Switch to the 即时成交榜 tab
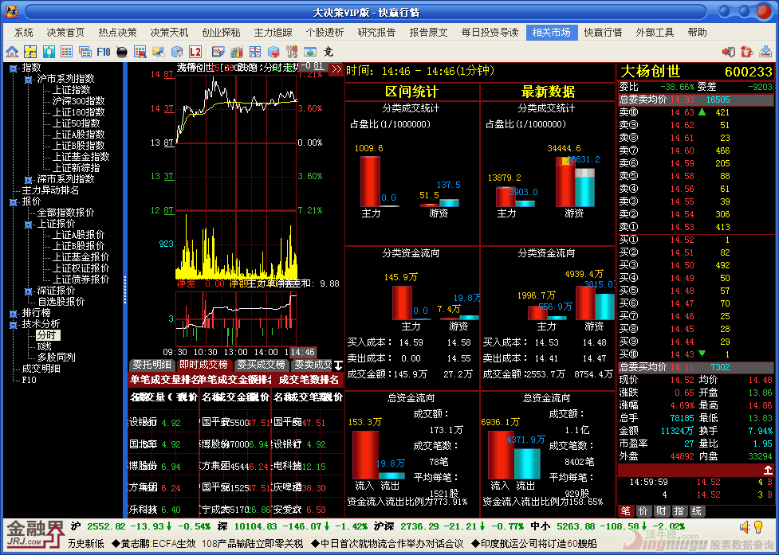This screenshot has height=555, width=779. pos(203,365)
